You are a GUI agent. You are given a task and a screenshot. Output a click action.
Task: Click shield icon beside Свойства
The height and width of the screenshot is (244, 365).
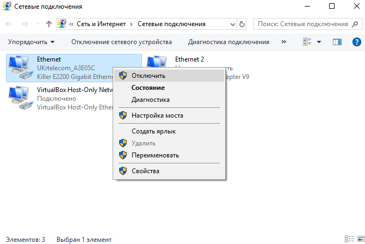coord(123,171)
